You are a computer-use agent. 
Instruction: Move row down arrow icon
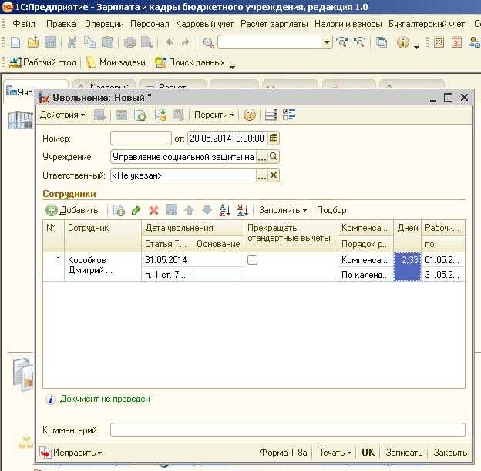pos(207,210)
